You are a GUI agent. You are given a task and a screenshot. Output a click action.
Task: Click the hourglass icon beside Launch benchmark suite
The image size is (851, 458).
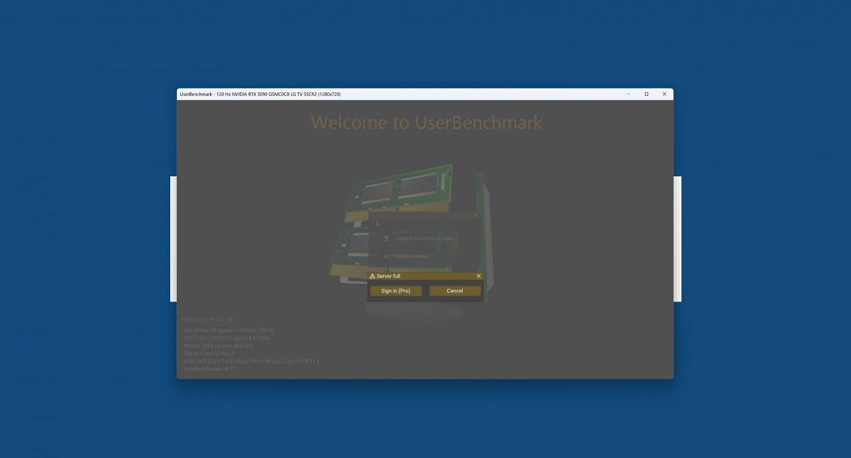pyautogui.click(x=386, y=238)
